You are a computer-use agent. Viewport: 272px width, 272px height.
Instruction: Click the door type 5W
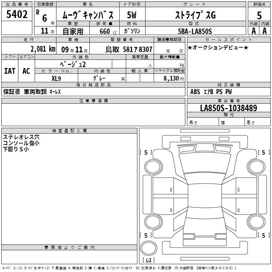click(132, 15)
